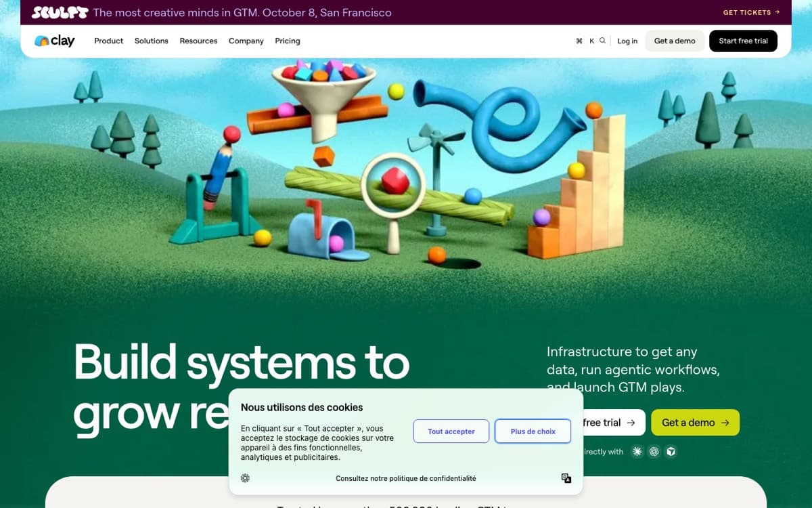This screenshot has height=508, width=812.
Task: Choose Plus de choix cookie options
Action: coord(533,431)
